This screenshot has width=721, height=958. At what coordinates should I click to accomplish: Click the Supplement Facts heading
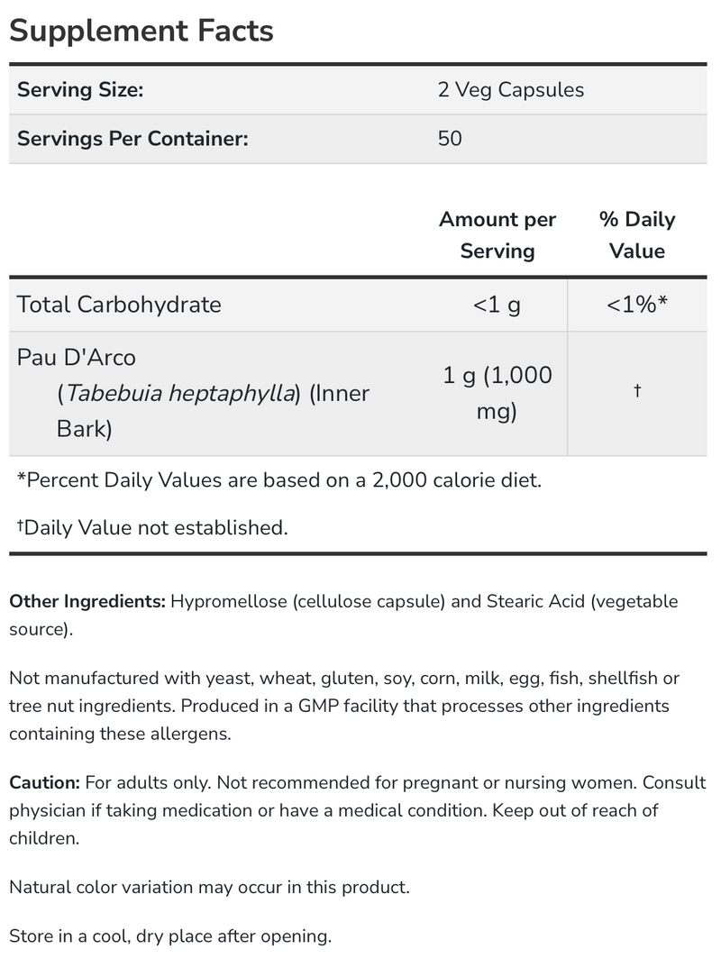tap(141, 31)
